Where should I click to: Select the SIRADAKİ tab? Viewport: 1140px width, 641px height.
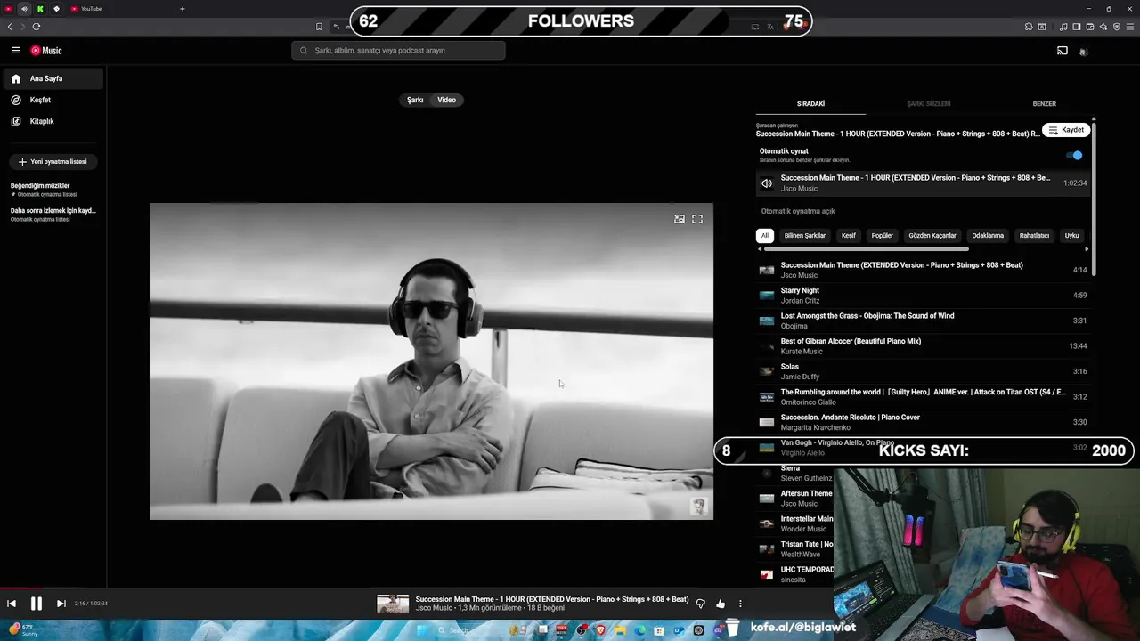pos(810,104)
